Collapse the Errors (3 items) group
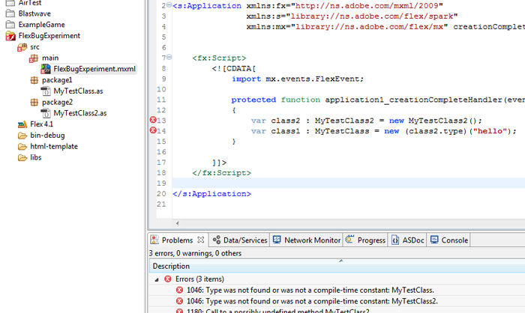The height and width of the screenshot is (313, 525). pyautogui.click(x=156, y=279)
